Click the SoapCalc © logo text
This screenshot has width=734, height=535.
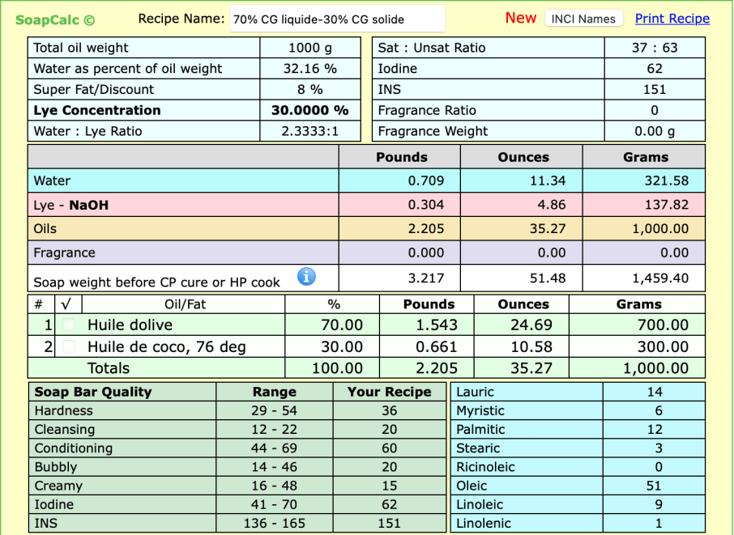pos(55,20)
